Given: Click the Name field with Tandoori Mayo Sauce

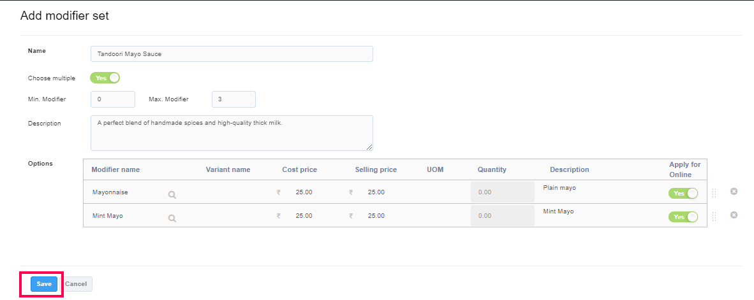Looking at the screenshot, I should [x=232, y=54].
